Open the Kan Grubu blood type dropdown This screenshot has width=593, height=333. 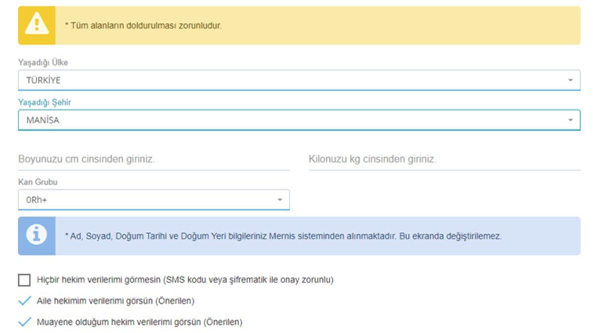(x=148, y=200)
